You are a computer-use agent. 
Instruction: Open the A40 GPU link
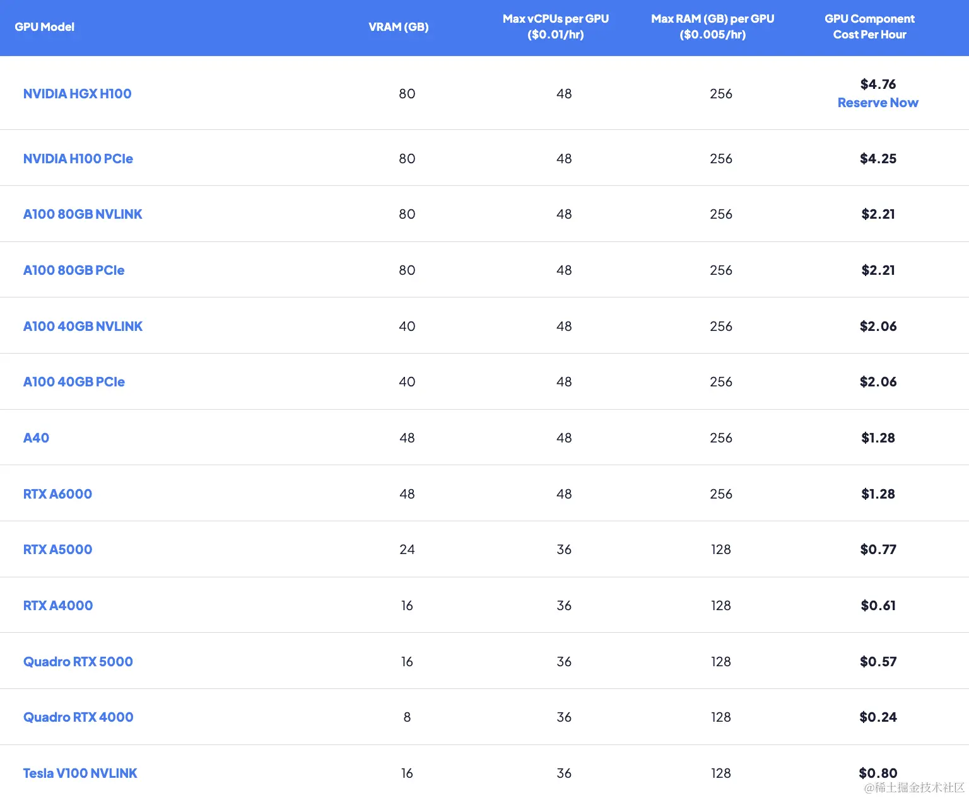tap(36, 437)
